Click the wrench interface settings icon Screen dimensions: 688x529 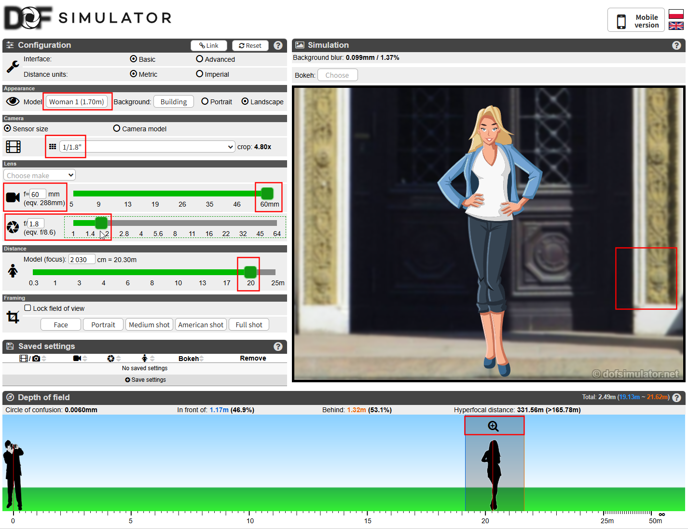coord(13,67)
